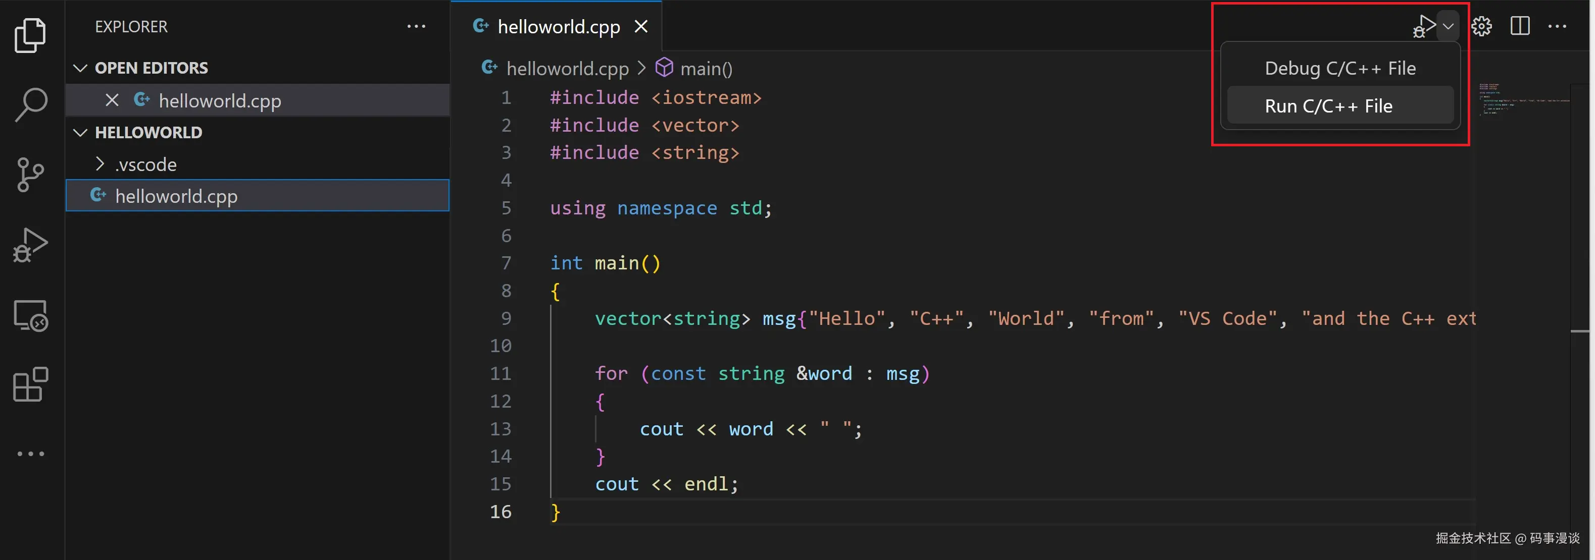Open the Run and Debug view
This screenshot has width=1595, height=560.
(30, 244)
